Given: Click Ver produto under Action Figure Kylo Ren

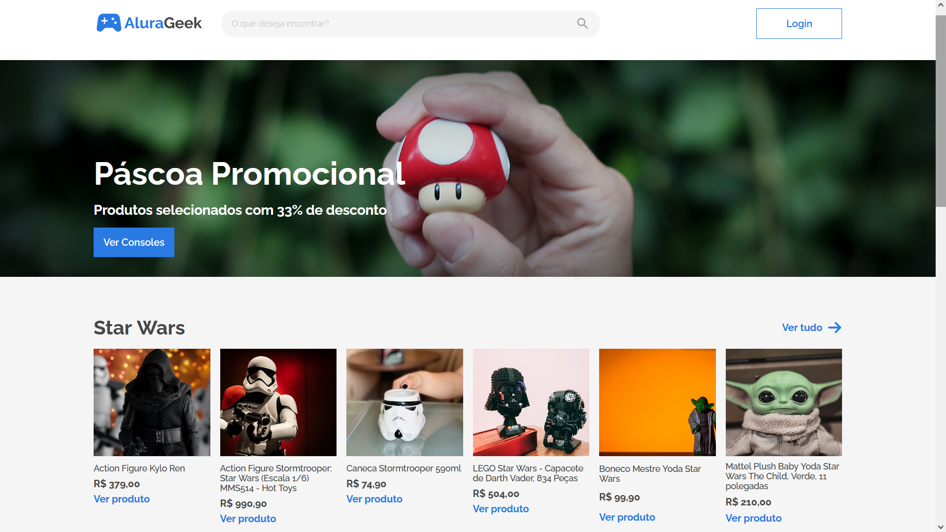Looking at the screenshot, I should [x=122, y=499].
